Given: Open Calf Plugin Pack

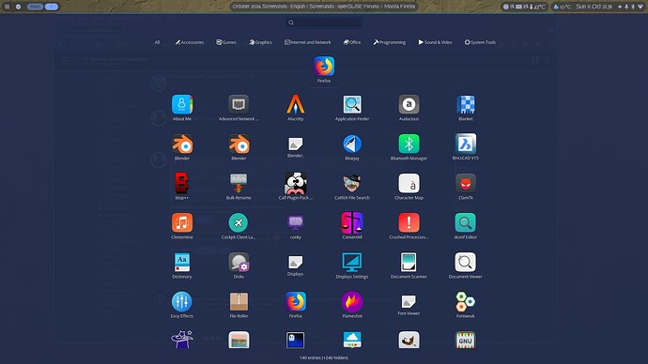Looking at the screenshot, I should 296,187.
